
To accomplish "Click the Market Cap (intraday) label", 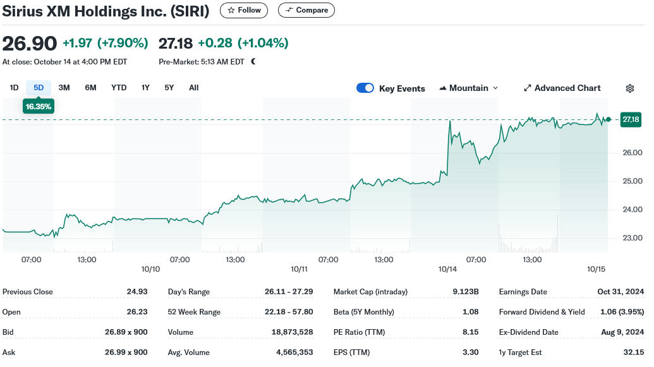I will coord(370,292).
